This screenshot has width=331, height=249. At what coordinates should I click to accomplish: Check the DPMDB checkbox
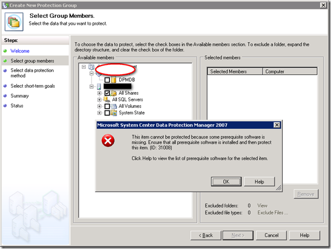(x=107, y=80)
